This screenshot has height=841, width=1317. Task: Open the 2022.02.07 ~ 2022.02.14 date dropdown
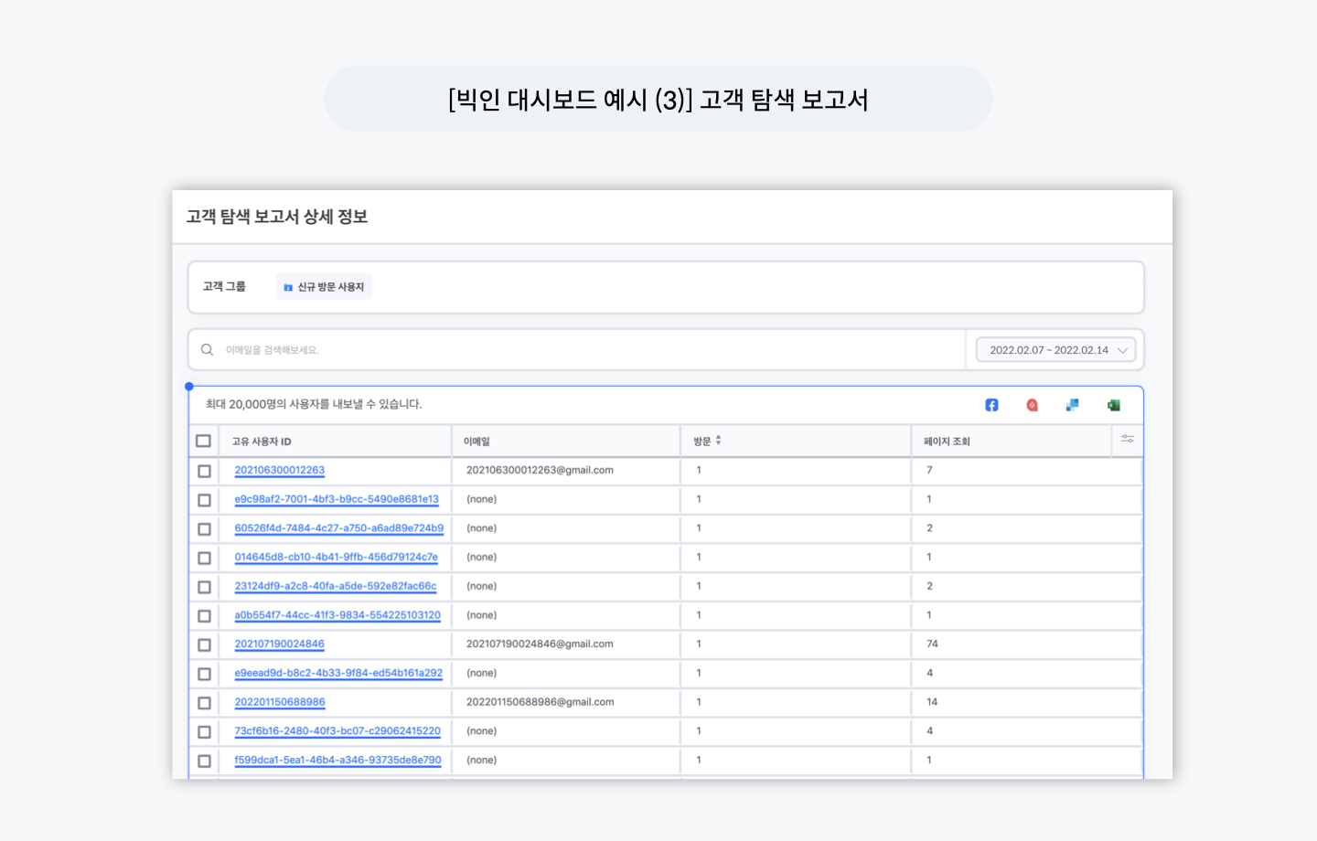tap(1055, 350)
